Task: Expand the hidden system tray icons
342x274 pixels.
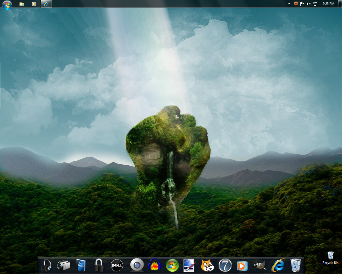Action: click(289, 4)
